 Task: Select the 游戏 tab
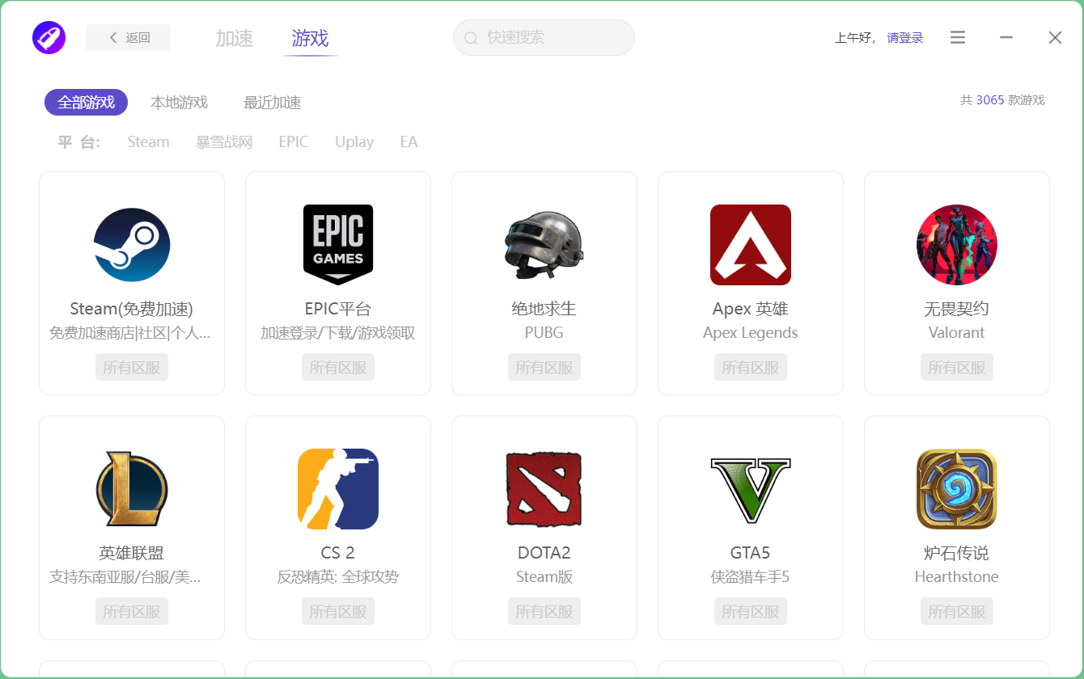tap(310, 38)
